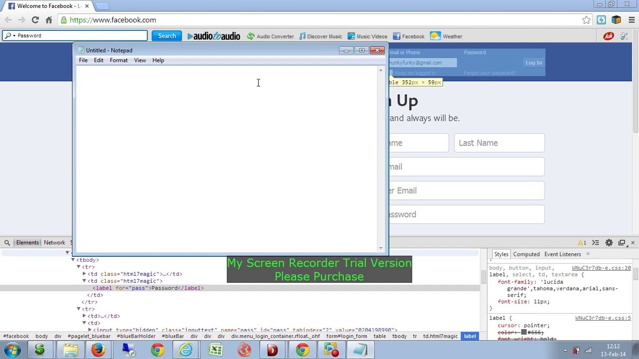Viewport: 639px width, 359px height.
Task: Click Chrome's back navigation arrow
Action: (x=8, y=20)
